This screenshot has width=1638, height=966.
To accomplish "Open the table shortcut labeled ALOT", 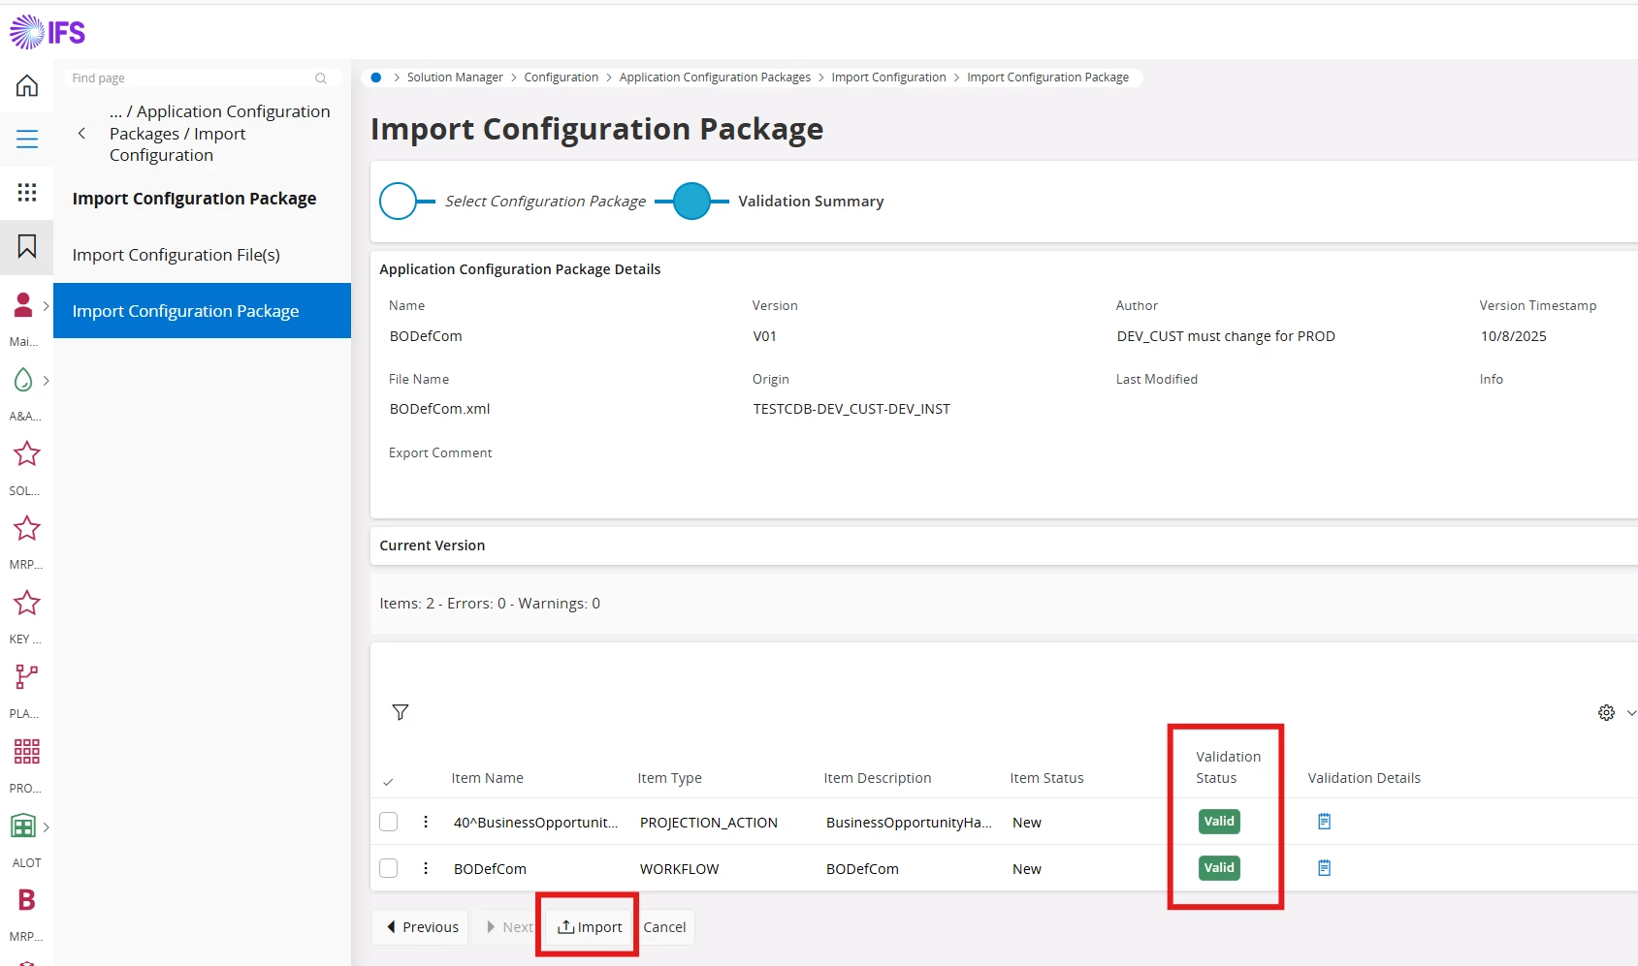I will tap(23, 826).
